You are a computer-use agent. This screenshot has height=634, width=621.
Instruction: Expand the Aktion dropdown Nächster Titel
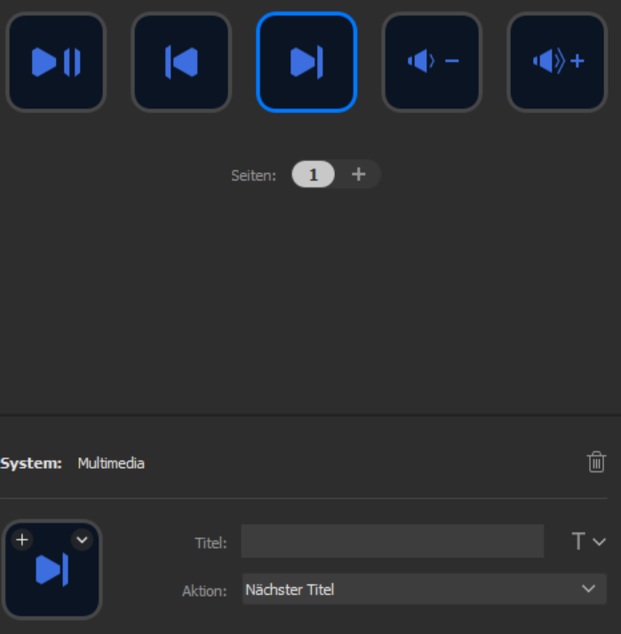point(424,589)
